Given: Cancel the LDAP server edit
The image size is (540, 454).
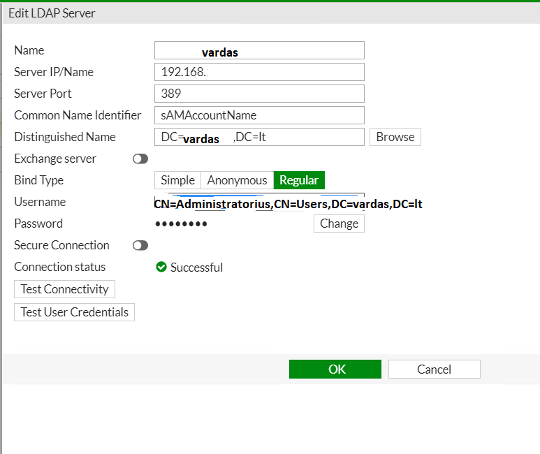Looking at the screenshot, I should coord(435,369).
